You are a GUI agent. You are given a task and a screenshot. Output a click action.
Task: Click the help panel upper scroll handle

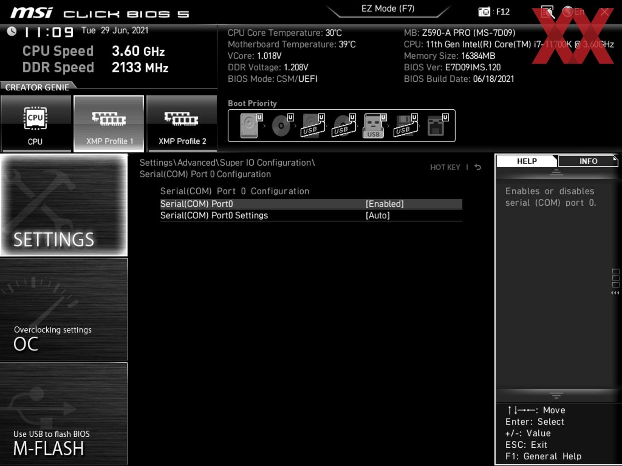[556, 172]
